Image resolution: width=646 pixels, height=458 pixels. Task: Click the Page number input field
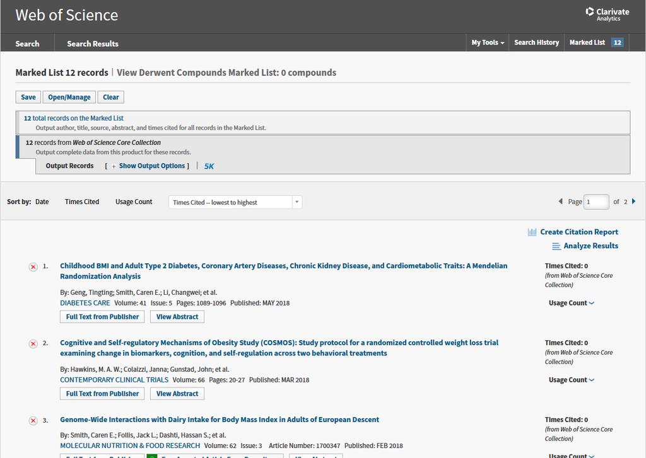coord(596,202)
